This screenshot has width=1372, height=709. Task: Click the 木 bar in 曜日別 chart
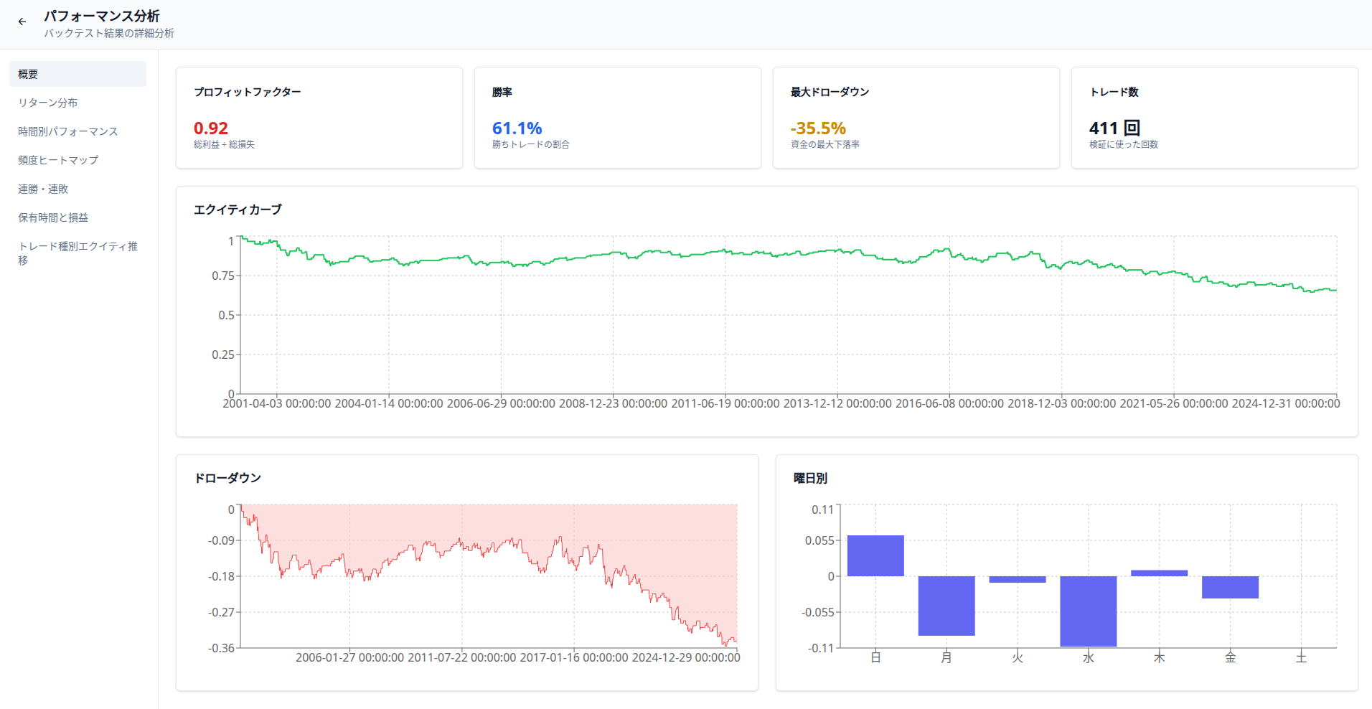pos(1159,573)
